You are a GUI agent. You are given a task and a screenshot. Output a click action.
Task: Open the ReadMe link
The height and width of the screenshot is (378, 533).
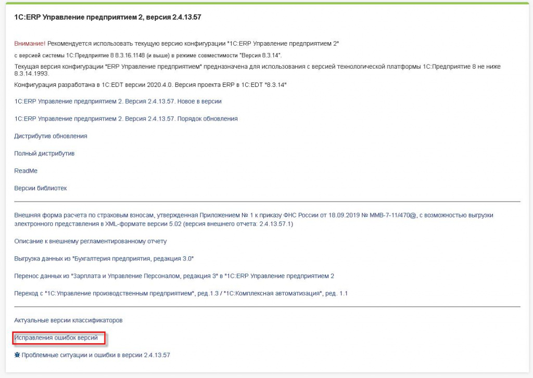(25, 171)
